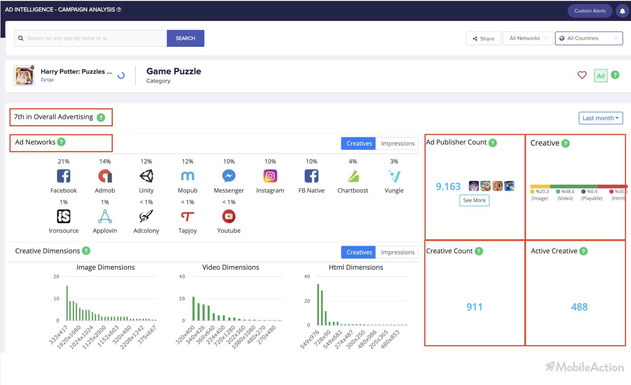631x385 pixels.
Task: Open the Mopub network icon
Action: pyautogui.click(x=187, y=176)
